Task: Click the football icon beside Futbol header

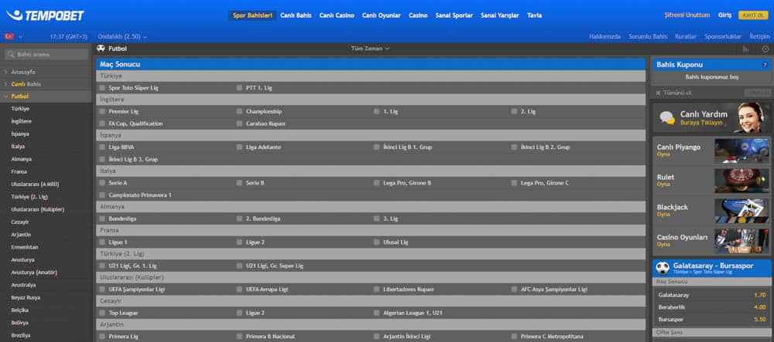Action: (x=101, y=49)
